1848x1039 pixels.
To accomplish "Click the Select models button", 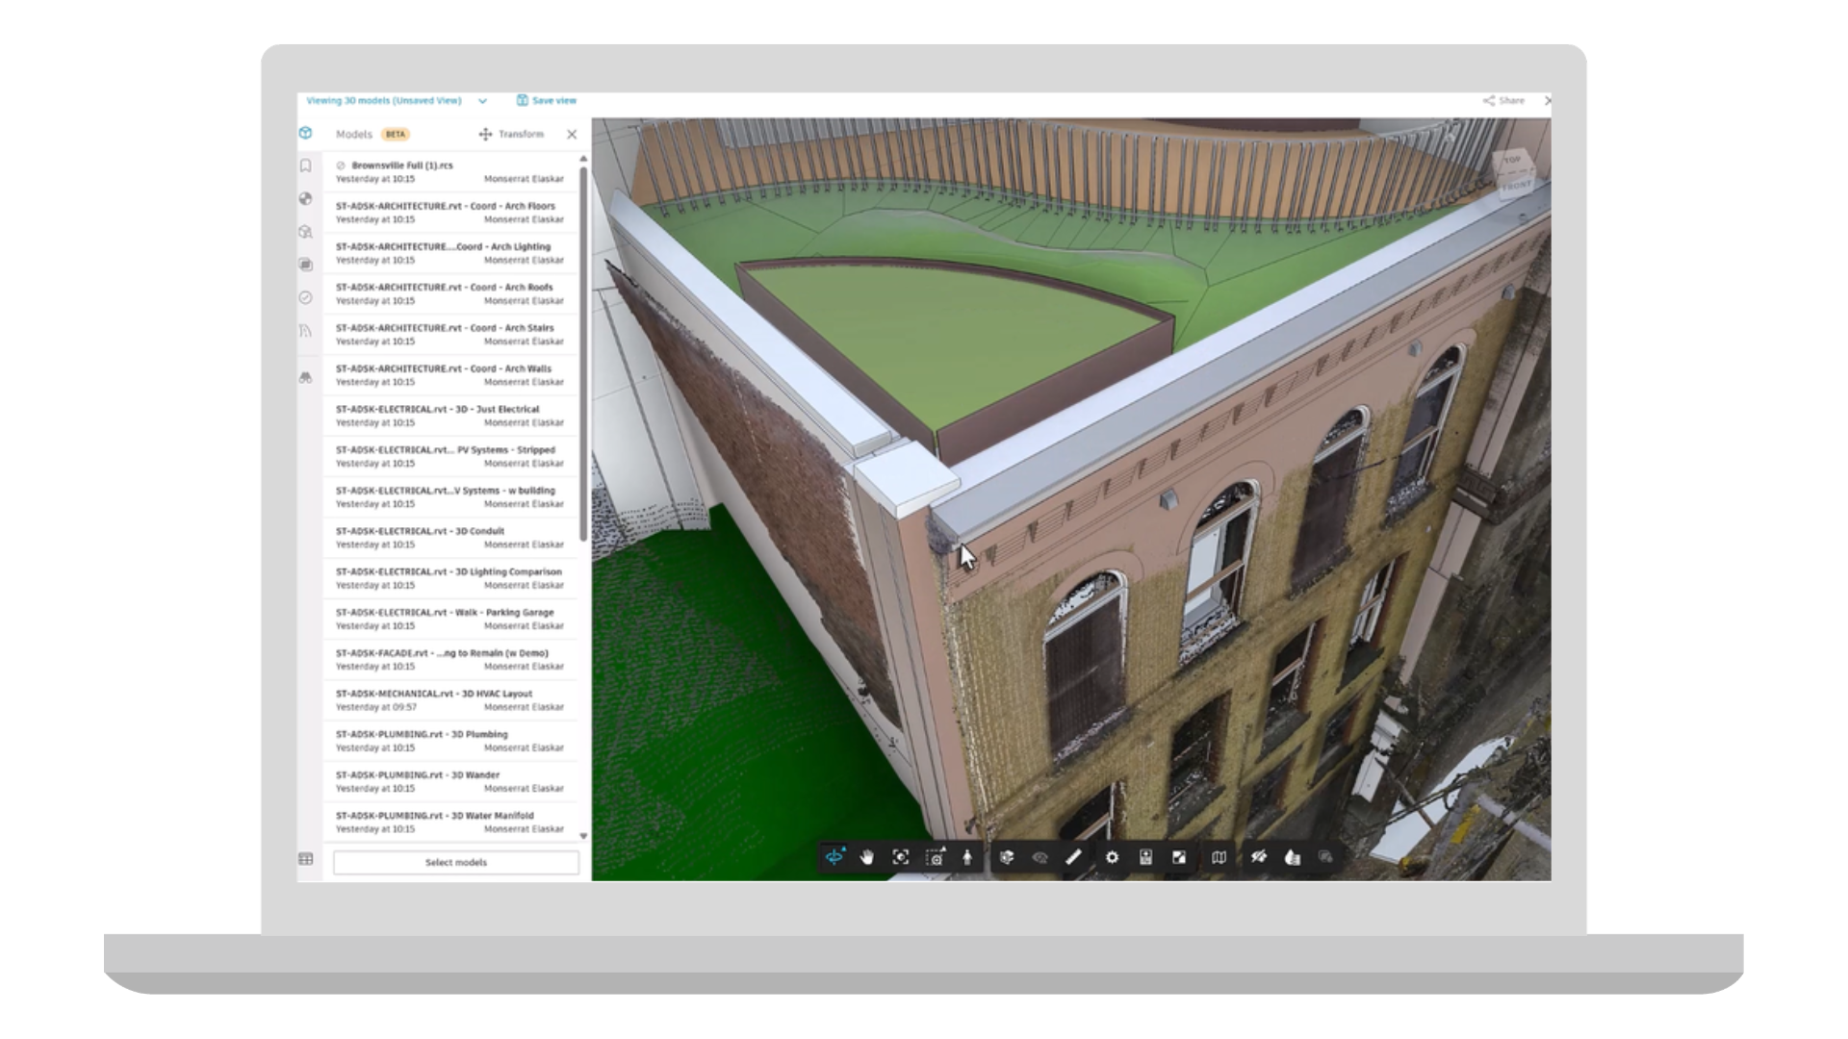I will pyautogui.click(x=456, y=862).
